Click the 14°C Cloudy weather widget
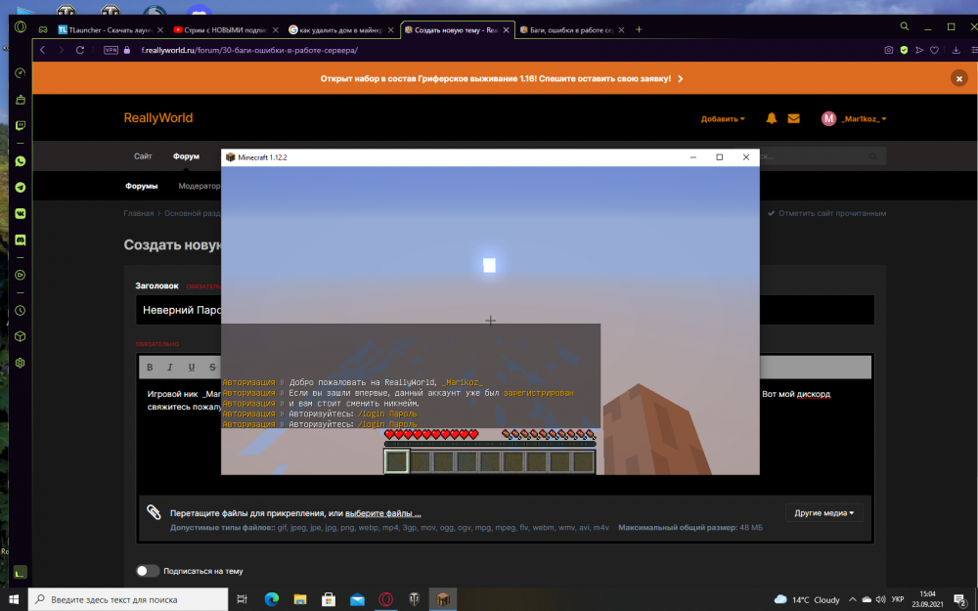This screenshot has height=611, width=978. click(x=807, y=600)
